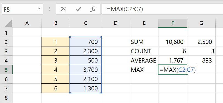The width and height of the screenshot is (223, 103).
Task: Click the Name Box showing F5
Action: click(x=23, y=9)
